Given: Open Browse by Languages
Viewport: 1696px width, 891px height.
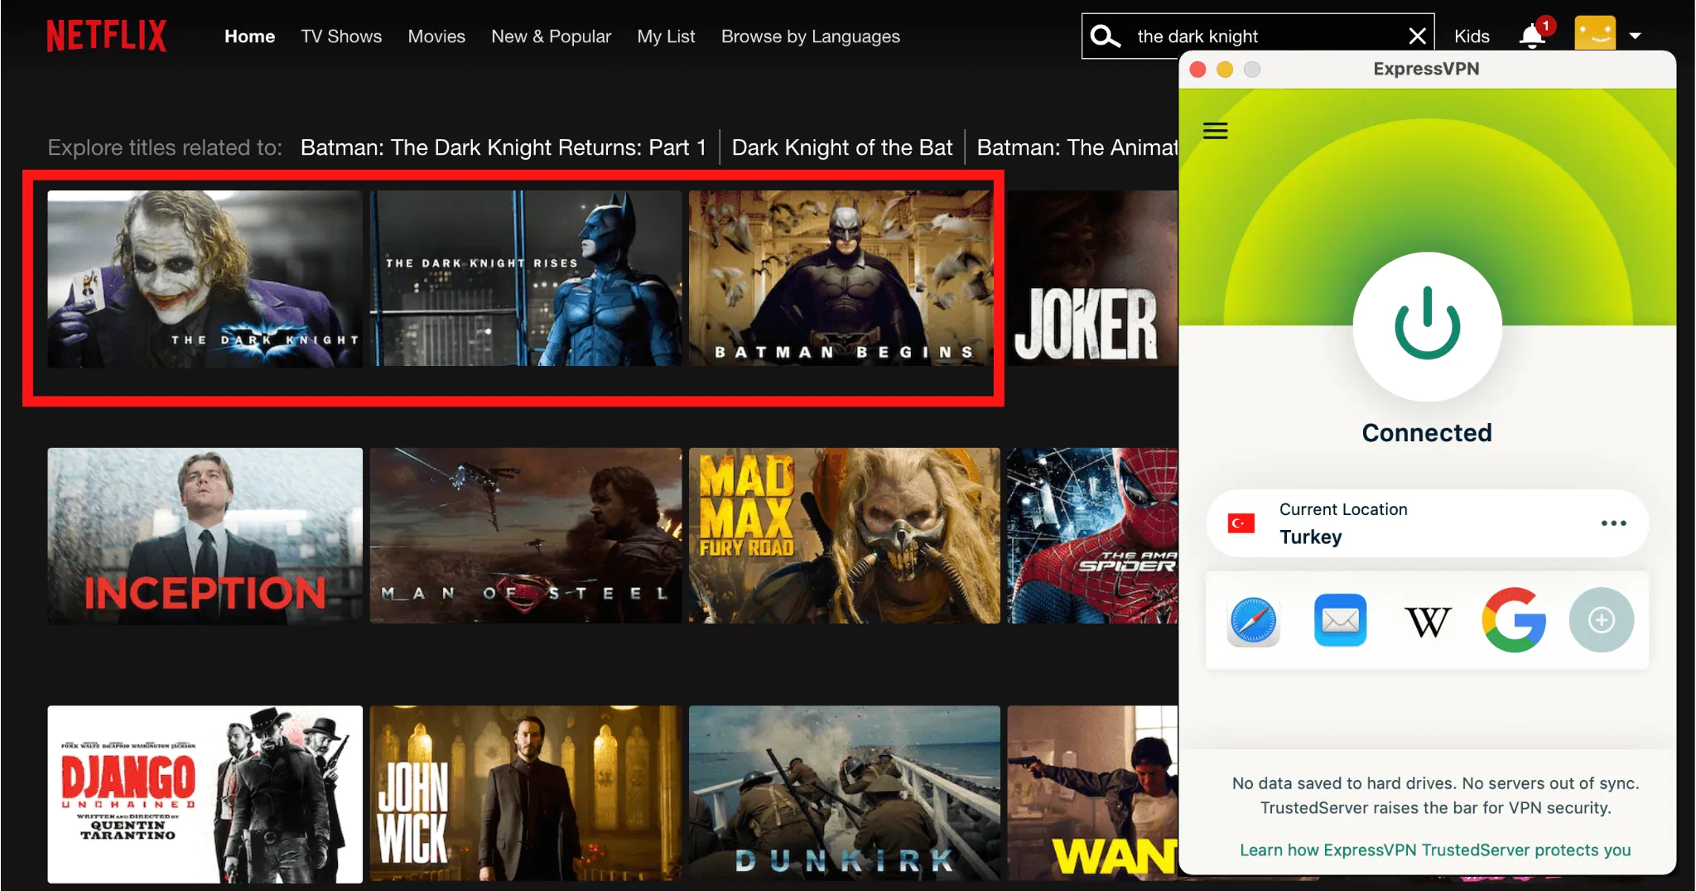Looking at the screenshot, I should (x=810, y=36).
